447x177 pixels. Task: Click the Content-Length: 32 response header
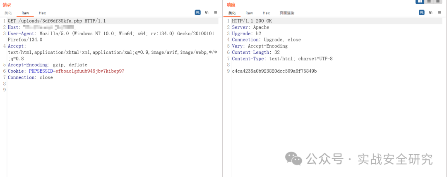pos(256,53)
